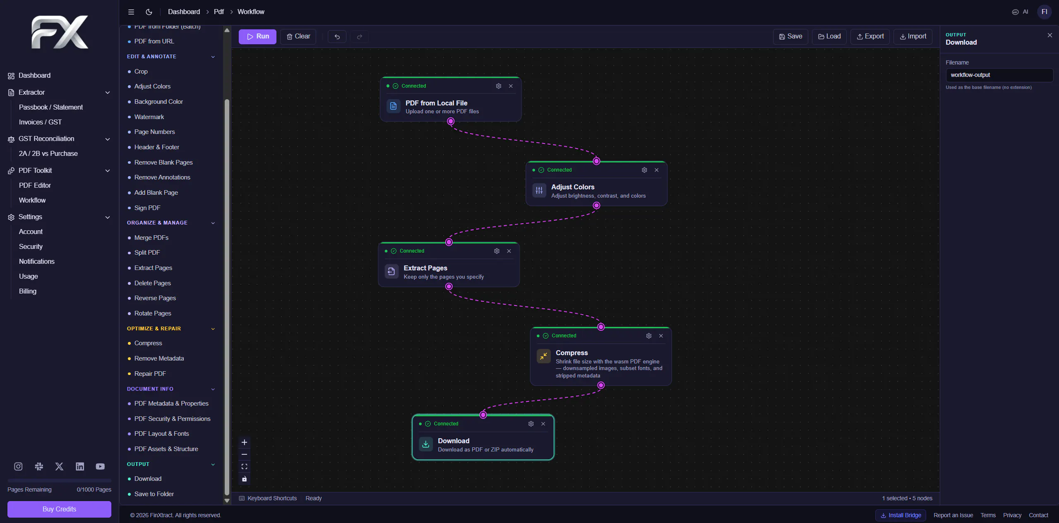Zoom in the canvas with plus button
The height and width of the screenshot is (523, 1059).
(245, 442)
